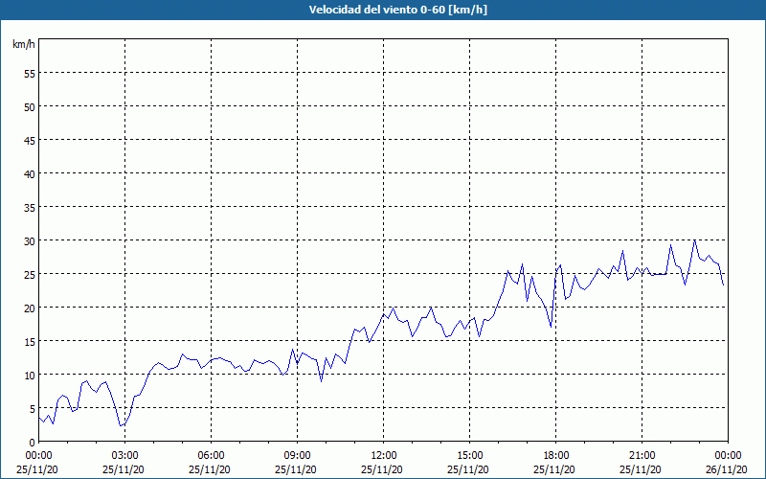The height and width of the screenshot is (479, 766).
Task: Click the wind curve minimum just before 03:00
Action: point(122,425)
